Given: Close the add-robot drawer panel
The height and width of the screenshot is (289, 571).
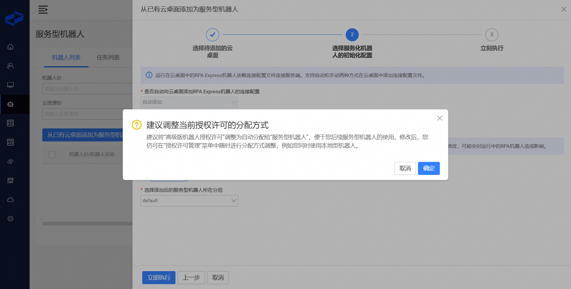Looking at the screenshot, I should coord(564,9).
